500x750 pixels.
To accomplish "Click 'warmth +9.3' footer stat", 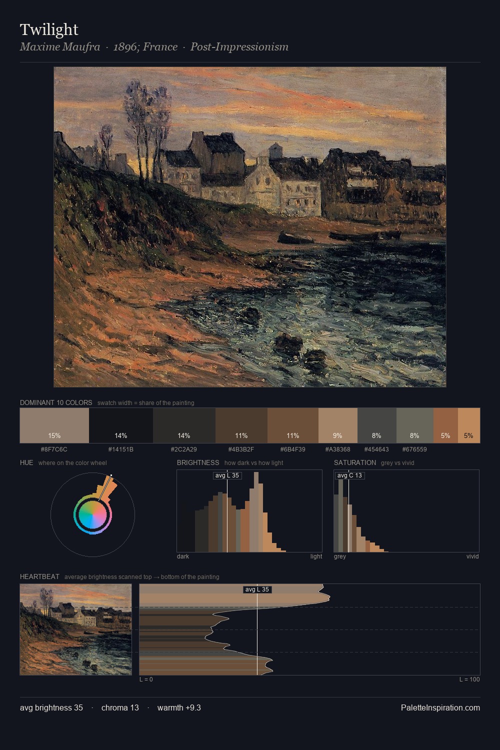I will pos(179,707).
